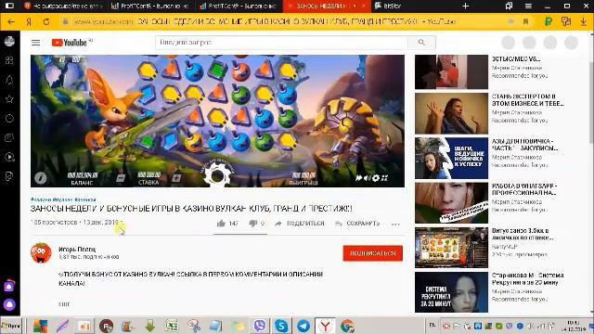The image size is (594, 334).
Task: Click the ПОДЕЛИТЬСЯ share button
Action: pos(300,224)
